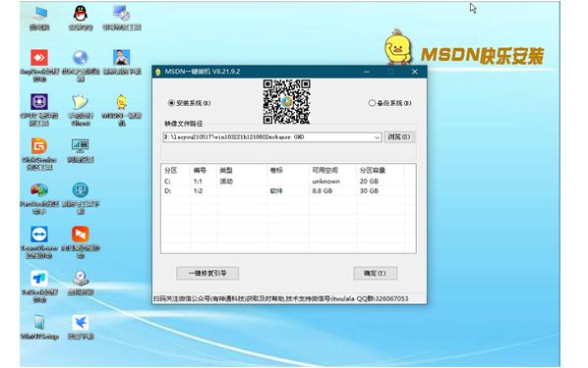Close the MSDN installer window
The width and height of the screenshot is (588, 368).
coord(414,72)
